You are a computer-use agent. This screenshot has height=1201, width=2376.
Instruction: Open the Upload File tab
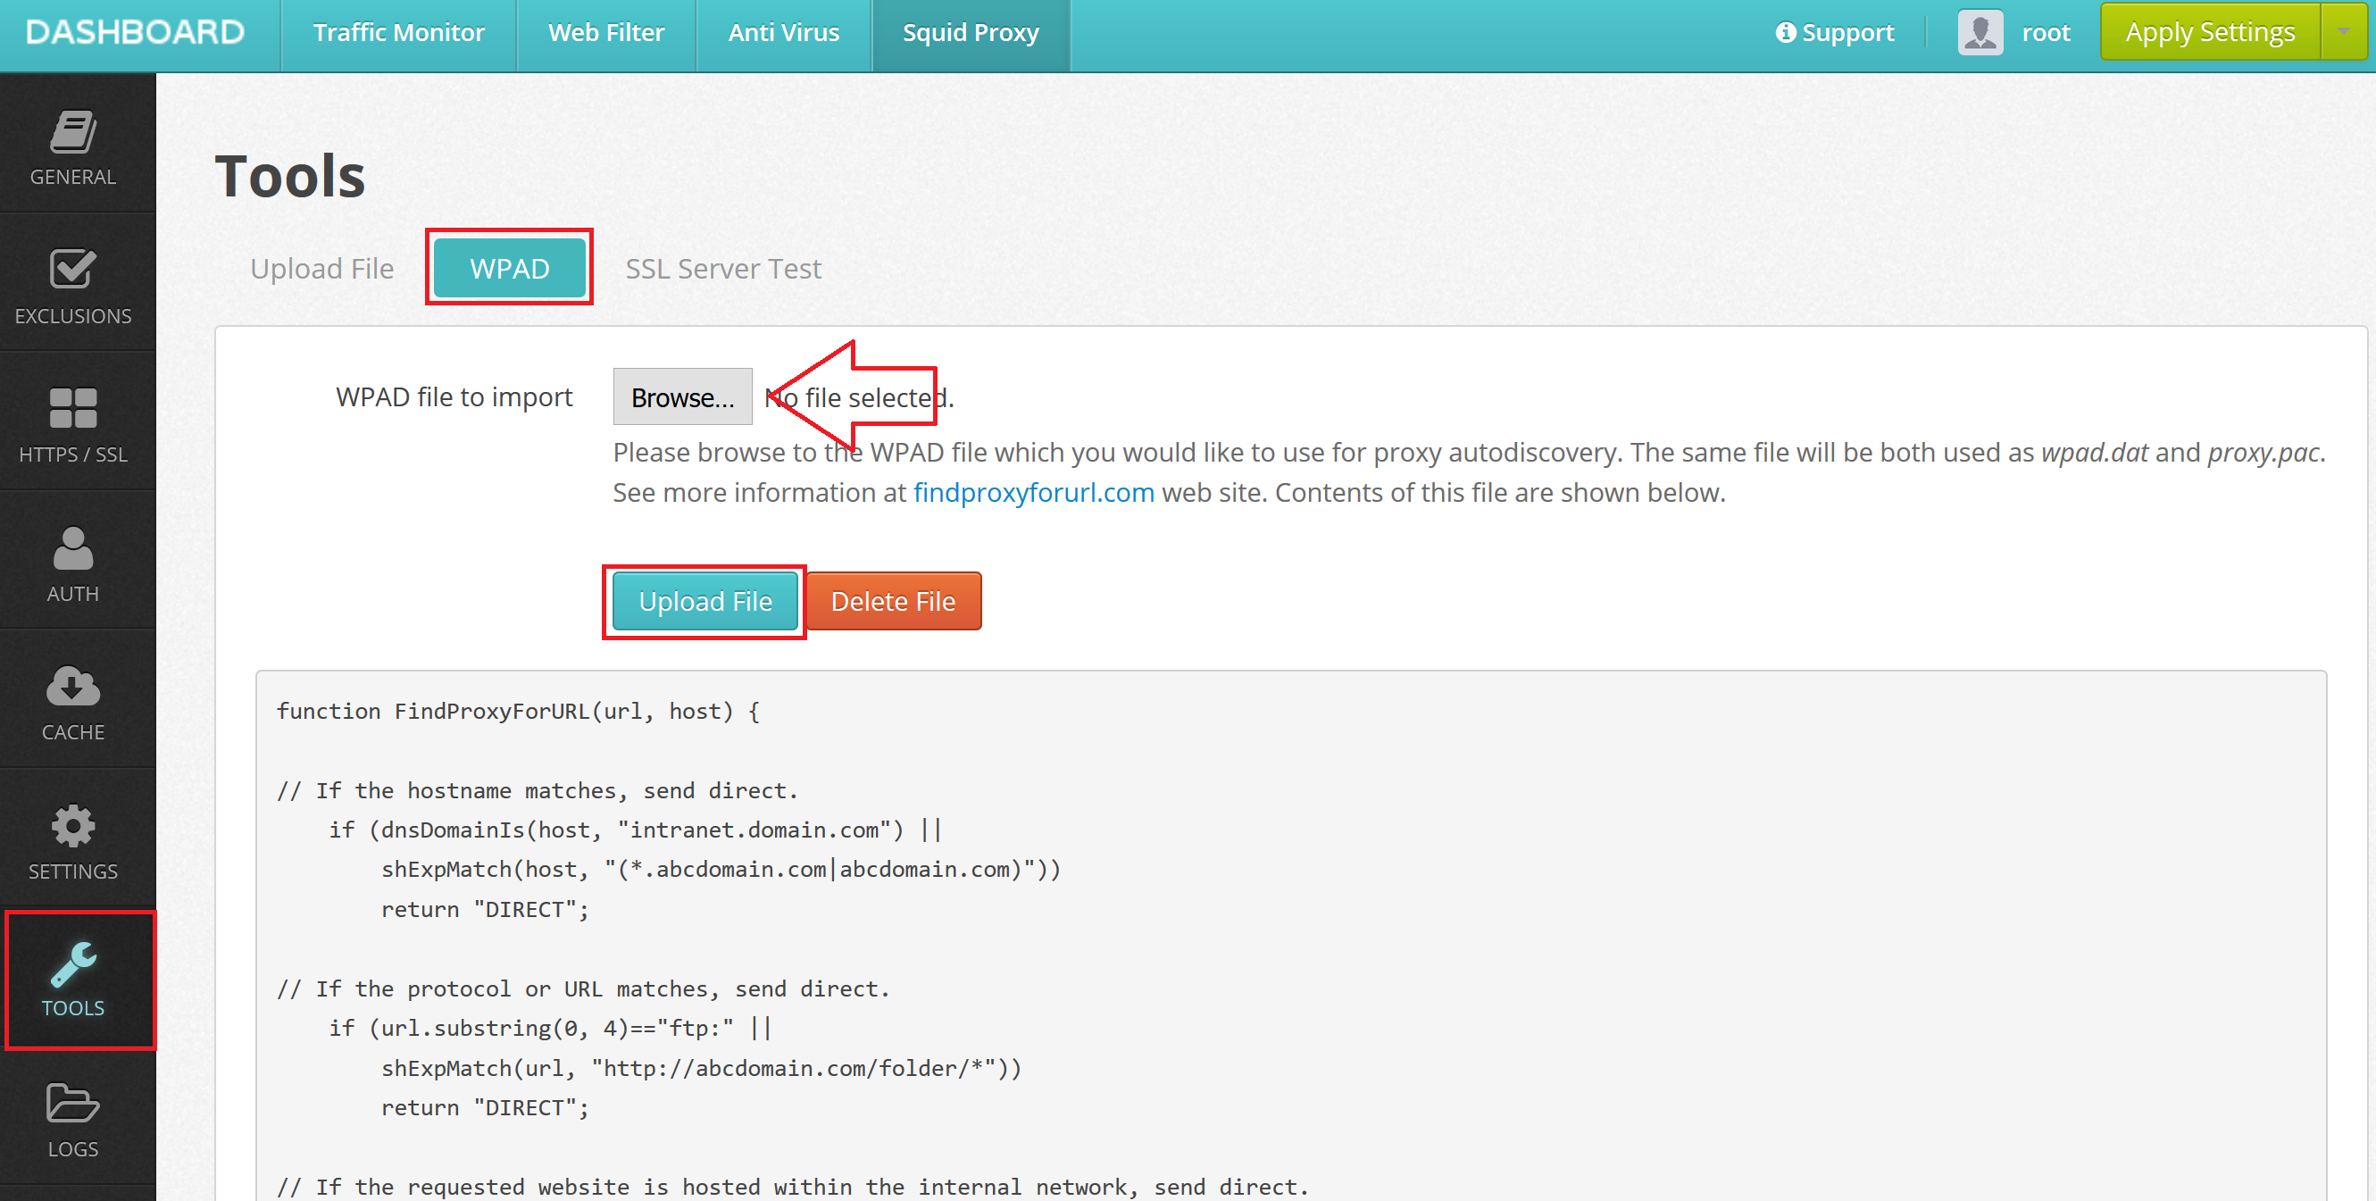point(321,268)
